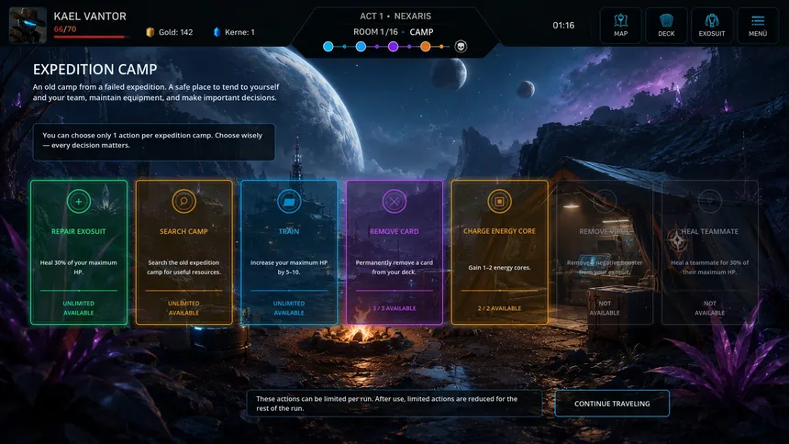This screenshot has width=789, height=444.
Task: Select the orange room node
Action: [x=426, y=47]
